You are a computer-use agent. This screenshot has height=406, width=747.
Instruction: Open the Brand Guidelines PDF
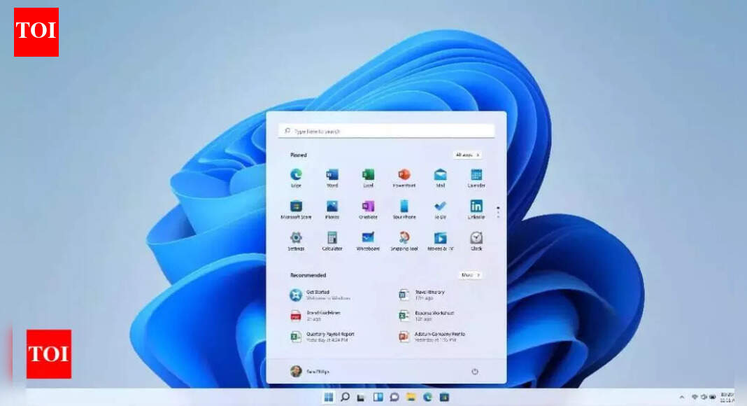click(x=315, y=316)
